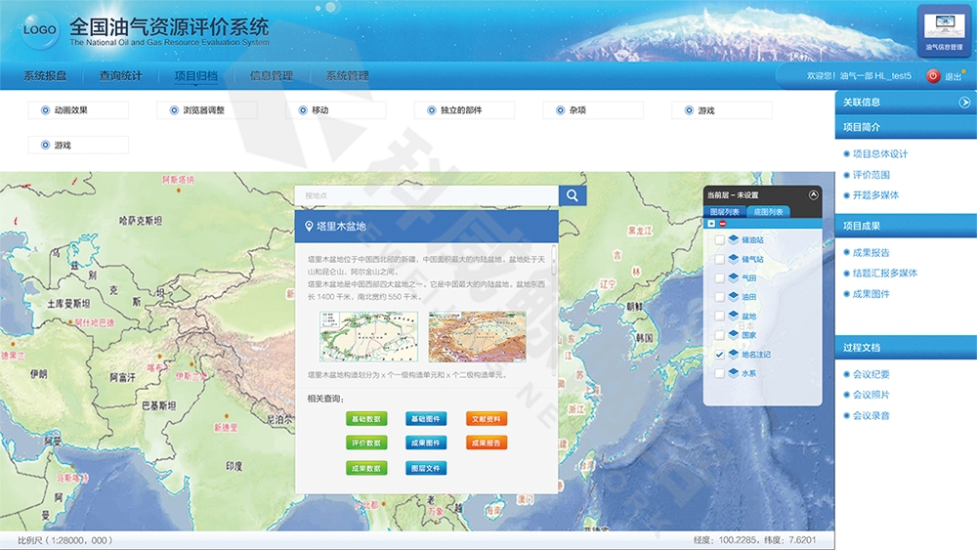This screenshot has height=550, width=977.
Task: Open the 系统管理 menu
Action: click(347, 76)
